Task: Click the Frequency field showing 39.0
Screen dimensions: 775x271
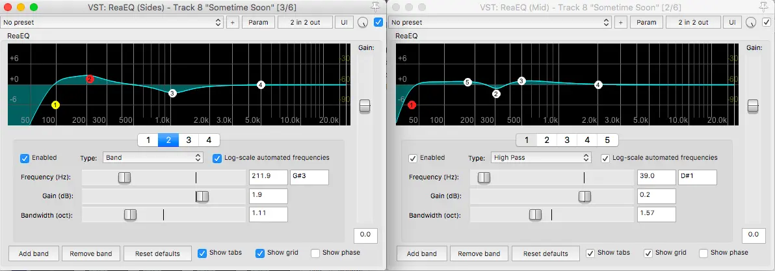Action: tap(655, 177)
